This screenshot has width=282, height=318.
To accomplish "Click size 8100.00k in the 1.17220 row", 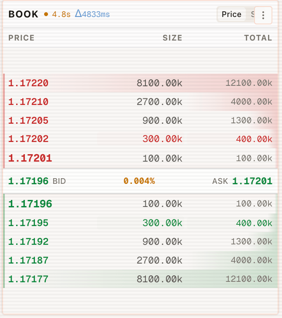I will [x=159, y=83].
